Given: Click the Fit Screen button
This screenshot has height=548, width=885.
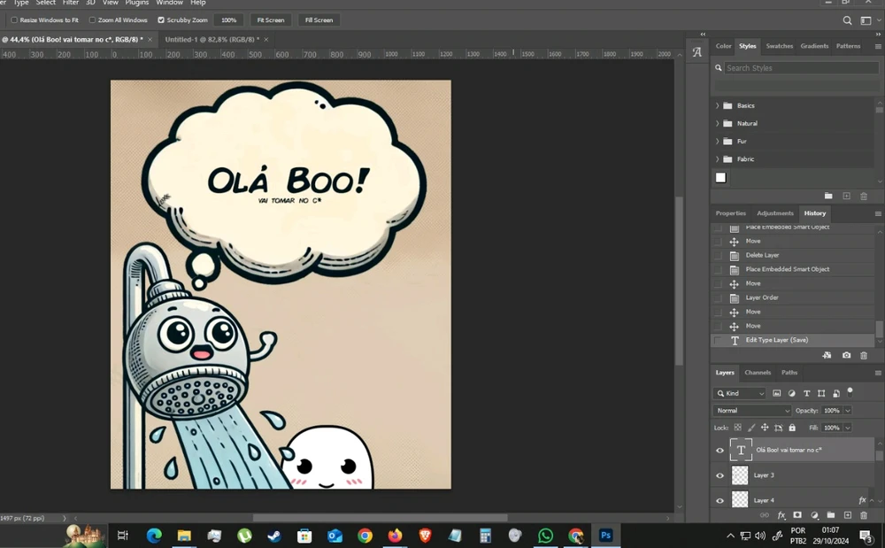Looking at the screenshot, I should [x=271, y=19].
